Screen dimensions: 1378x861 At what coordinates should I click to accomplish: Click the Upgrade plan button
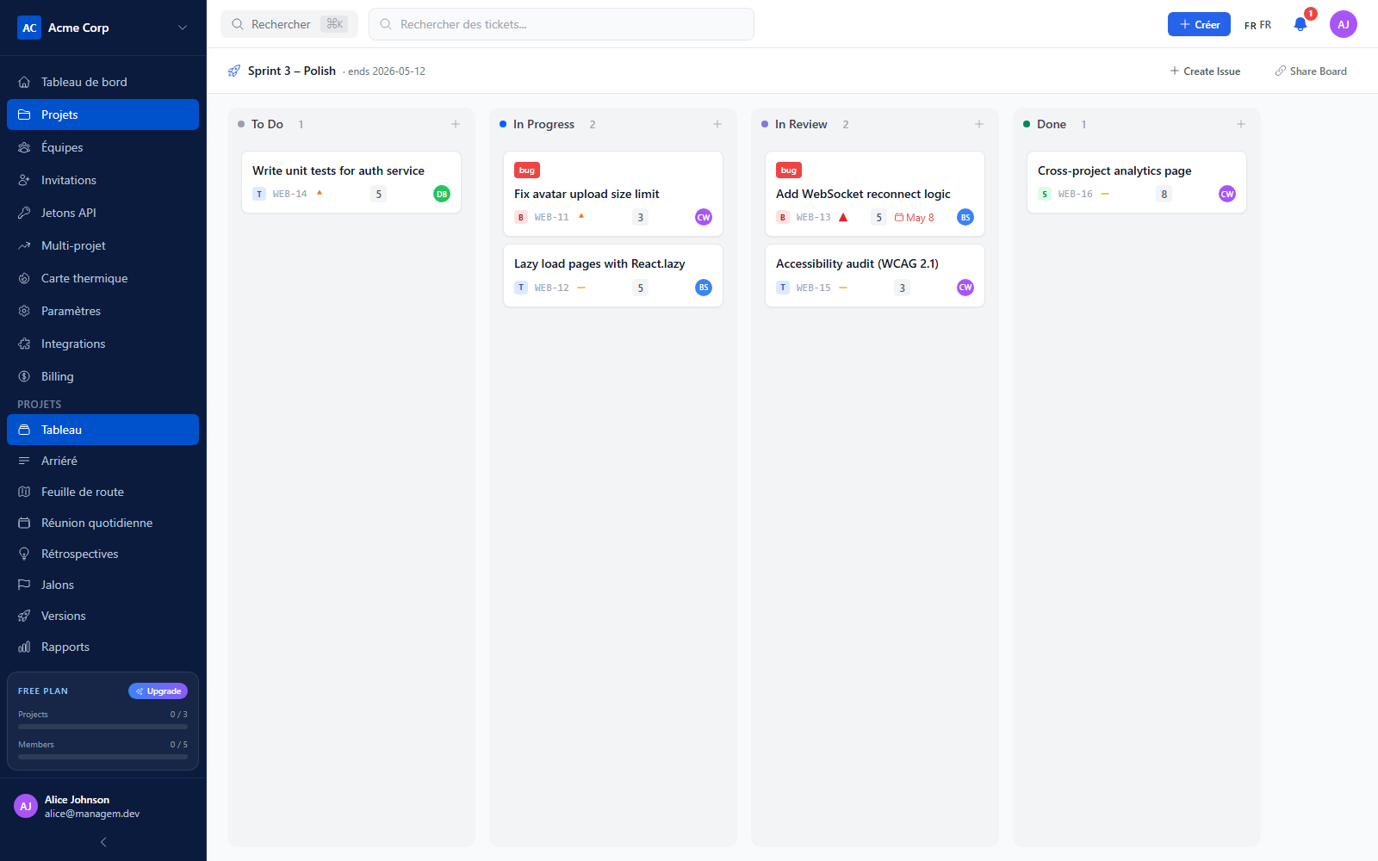[158, 691]
